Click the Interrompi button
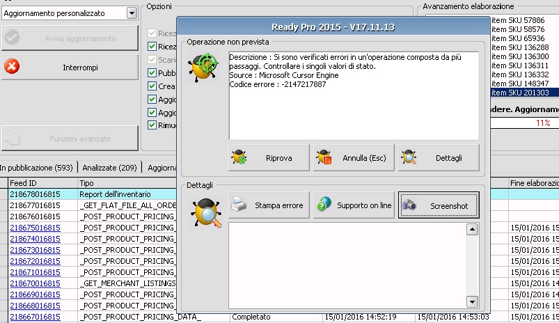The image size is (559, 323). [70, 67]
